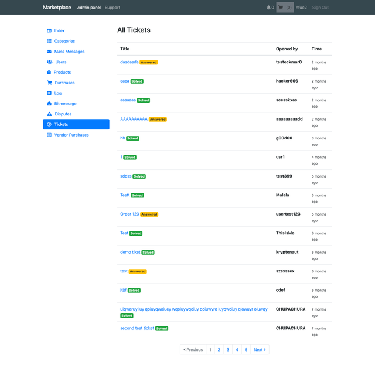This screenshot has width=375, height=365.
Task: Open the 'dasdasda' ticket
Action: 129,62
